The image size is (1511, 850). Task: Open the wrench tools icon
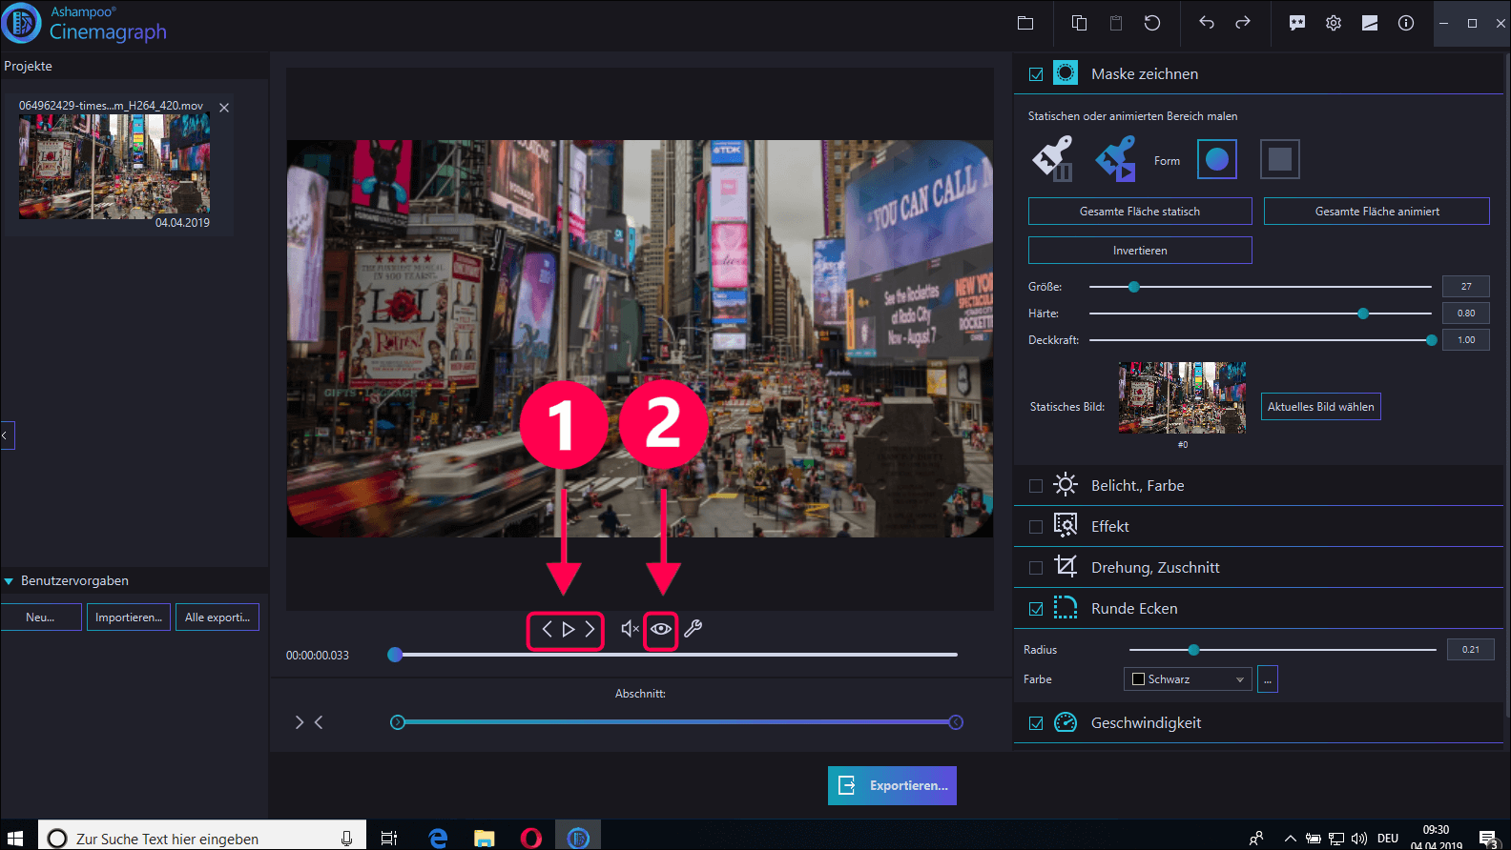pos(693,629)
